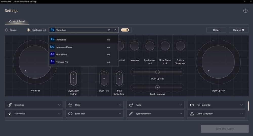Open the help question mark icon
The width and height of the screenshot is (253, 136).
pos(245,11)
